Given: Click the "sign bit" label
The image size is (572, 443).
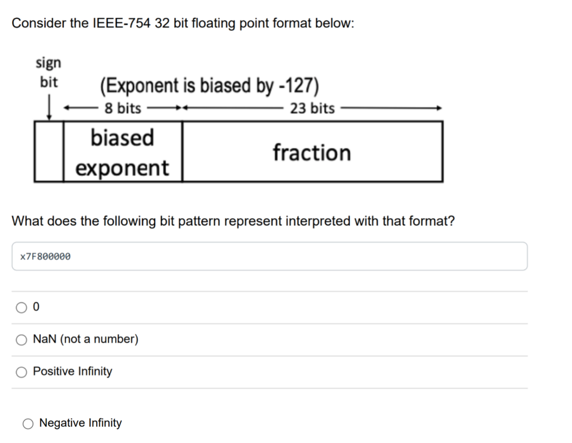Looking at the screenshot, I should 48,73.
